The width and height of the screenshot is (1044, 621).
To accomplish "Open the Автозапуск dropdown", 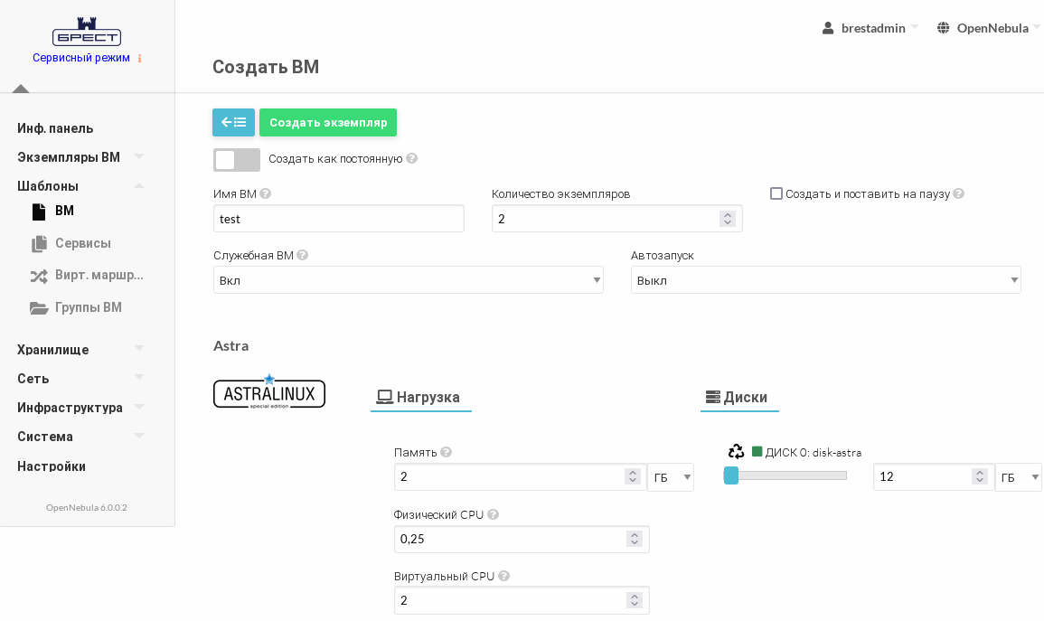I will 825,280.
